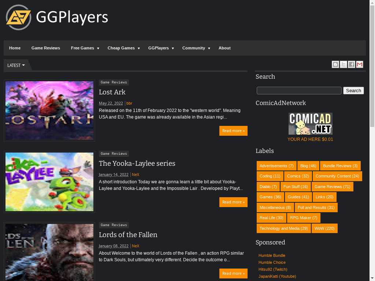Click the Game Reviews tag above Yooka-Laylee

[x=114, y=154]
